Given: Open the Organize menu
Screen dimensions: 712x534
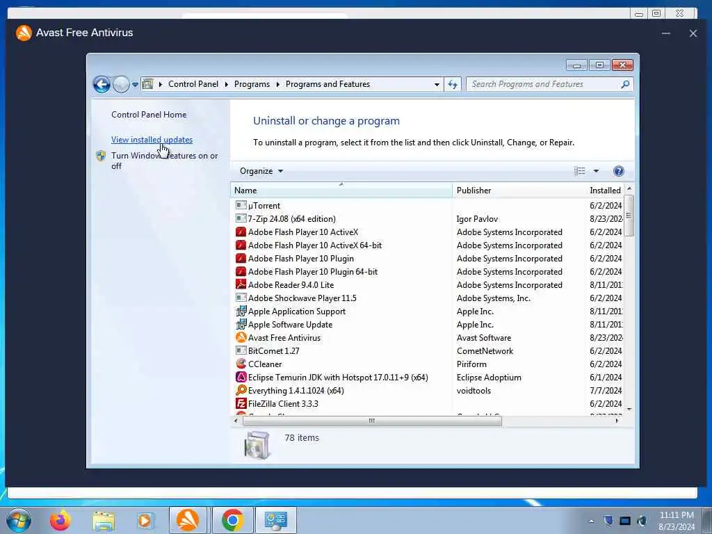Looking at the screenshot, I should pyautogui.click(x=261, y=171).
